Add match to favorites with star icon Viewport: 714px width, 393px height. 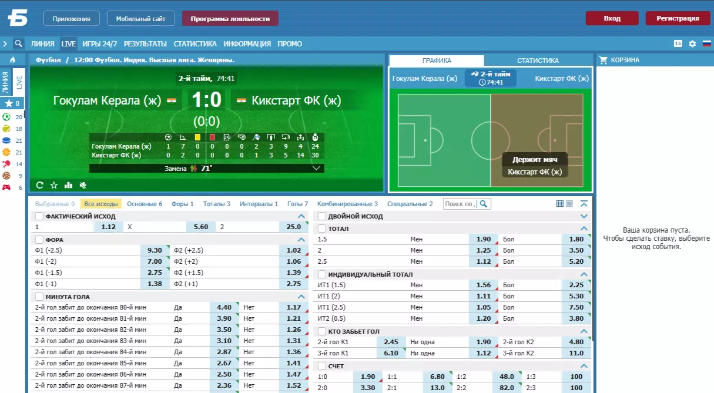tap(54, 185)
